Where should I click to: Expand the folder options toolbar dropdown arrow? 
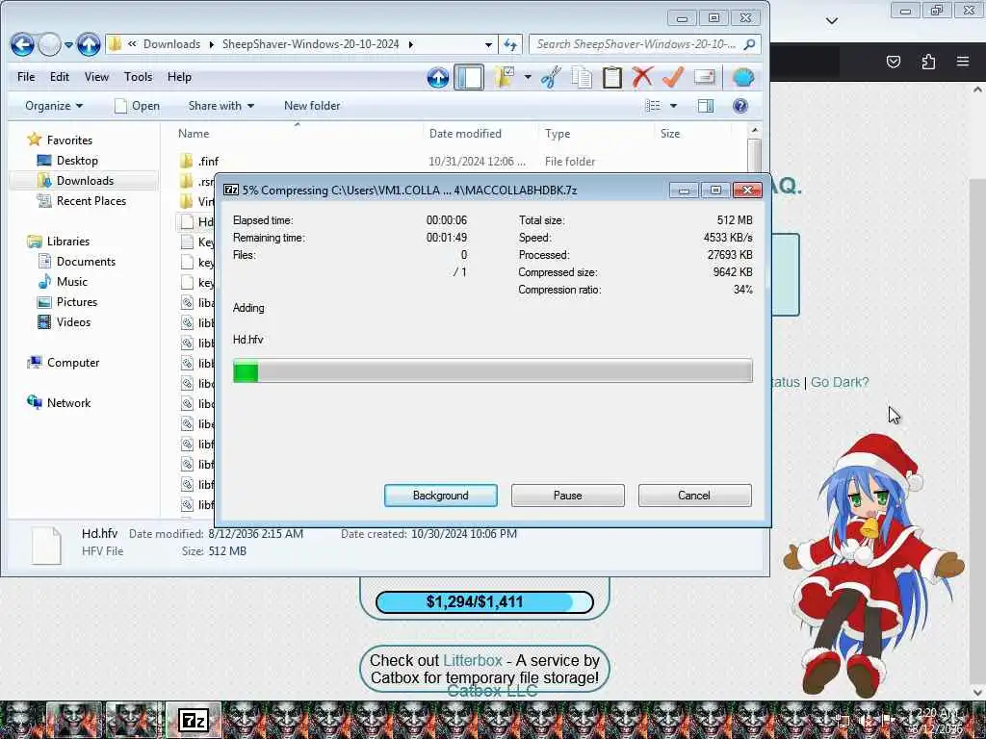pos(528,77)
